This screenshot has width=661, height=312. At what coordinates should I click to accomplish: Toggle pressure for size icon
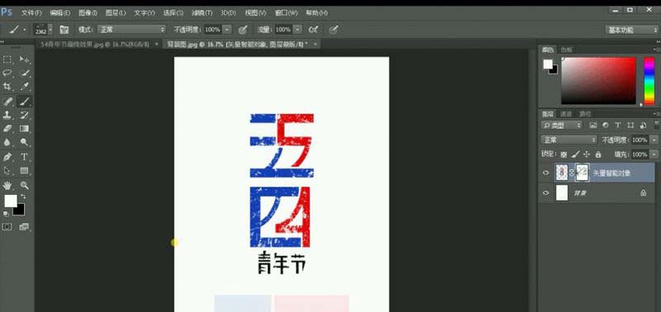point(334,30)
